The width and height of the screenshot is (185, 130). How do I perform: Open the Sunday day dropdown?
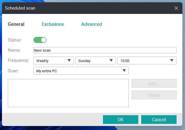[x=96, y=61]
